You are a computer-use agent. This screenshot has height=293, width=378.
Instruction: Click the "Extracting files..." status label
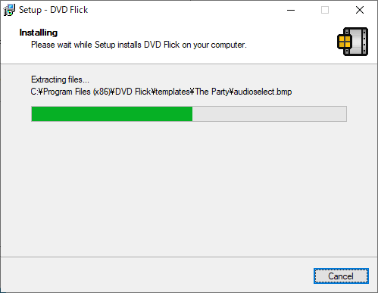[60, 79]
